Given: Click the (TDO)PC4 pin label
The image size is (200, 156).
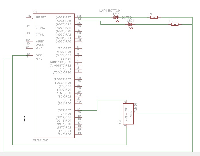Looking at the screenshot, I should (x=64, y=89).
